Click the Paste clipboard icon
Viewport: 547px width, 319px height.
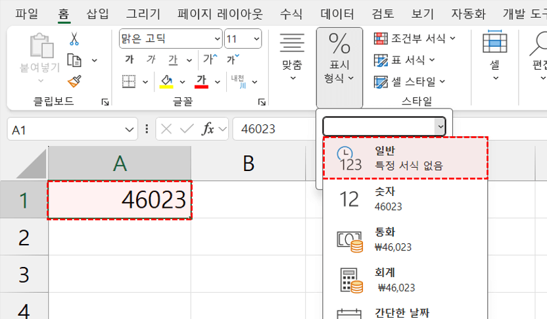click(41, 45)
